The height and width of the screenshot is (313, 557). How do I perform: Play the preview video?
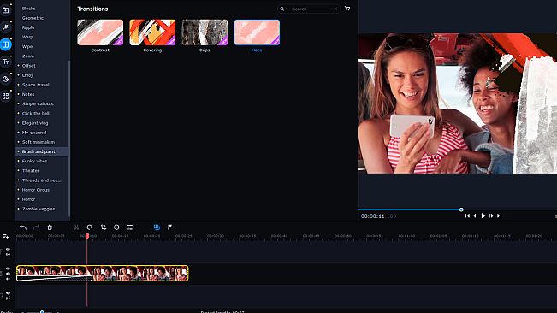tap(483, 216)
